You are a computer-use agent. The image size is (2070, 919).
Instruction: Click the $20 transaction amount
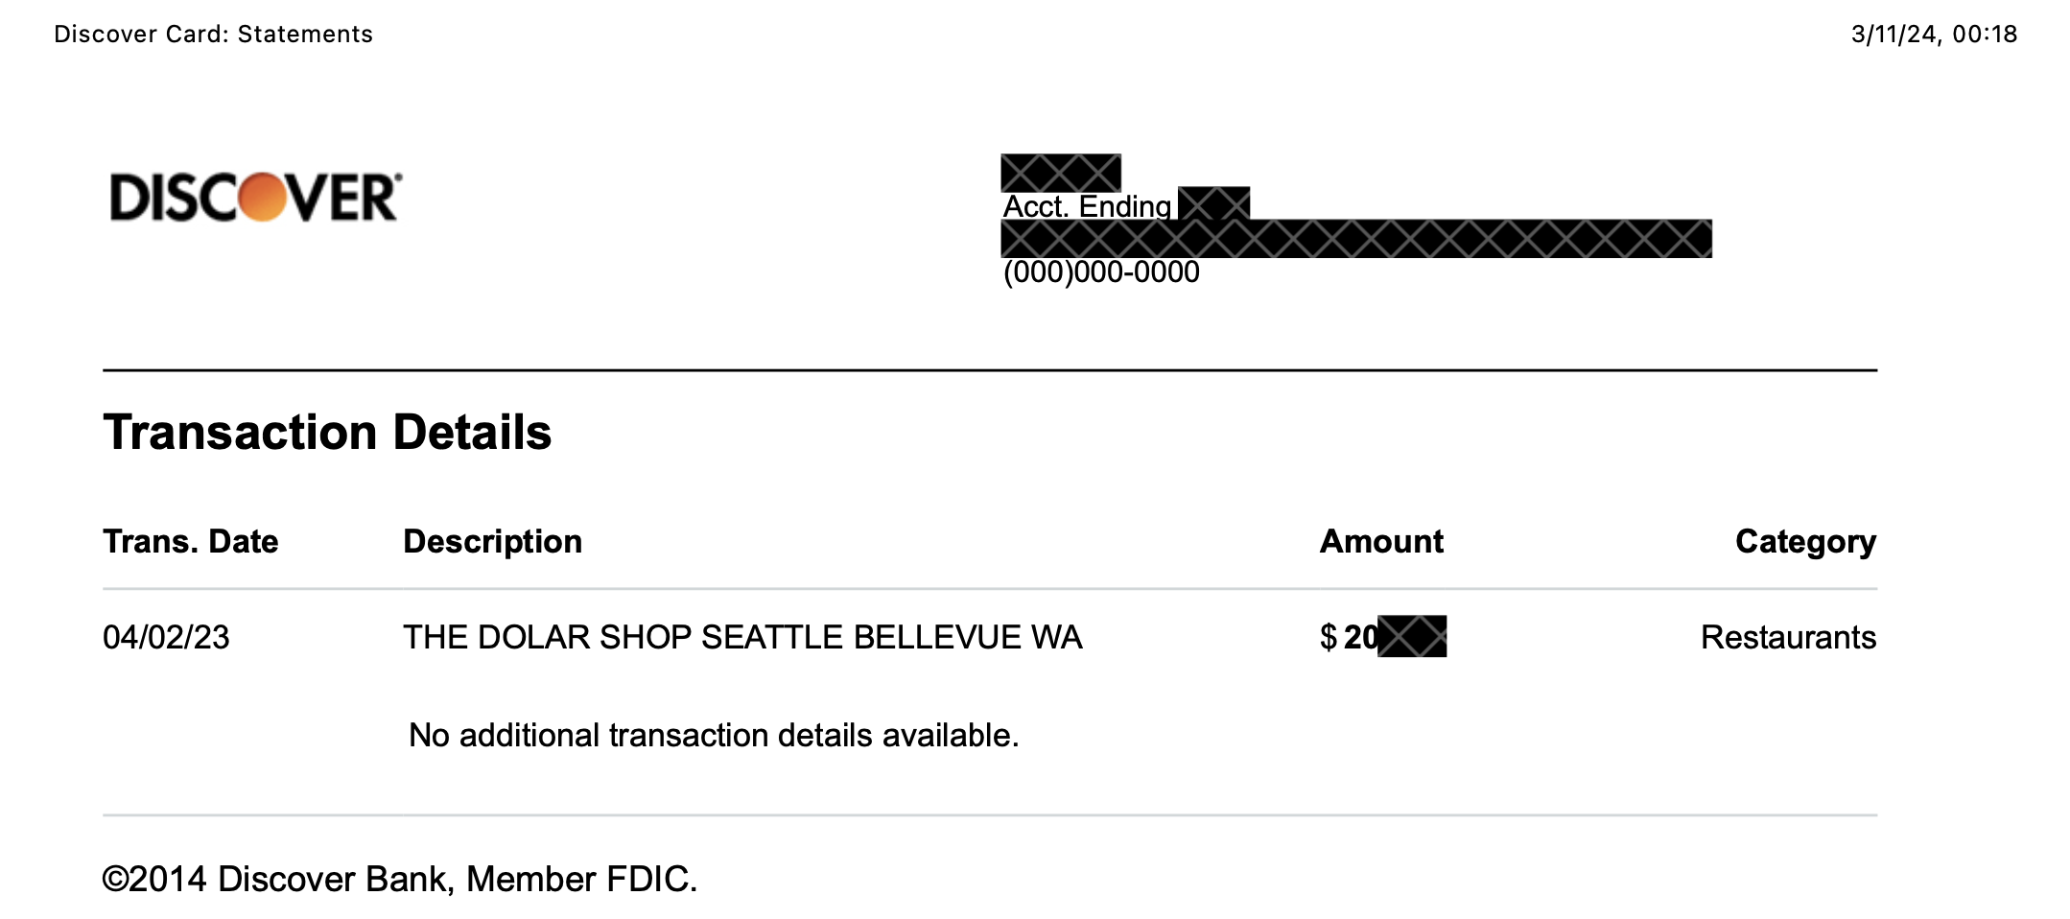[x=1382, y=637]
